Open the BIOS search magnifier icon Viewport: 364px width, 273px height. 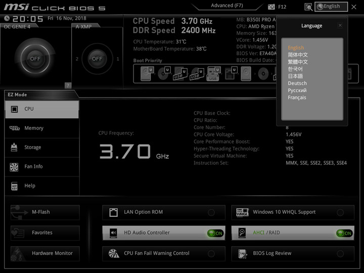(x=308, y=7)
